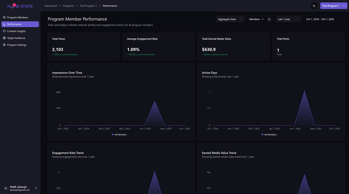This screenshot has width=349, height=194.
Task: Open the Last 1 year period dropdown
Action: point(288,19)
